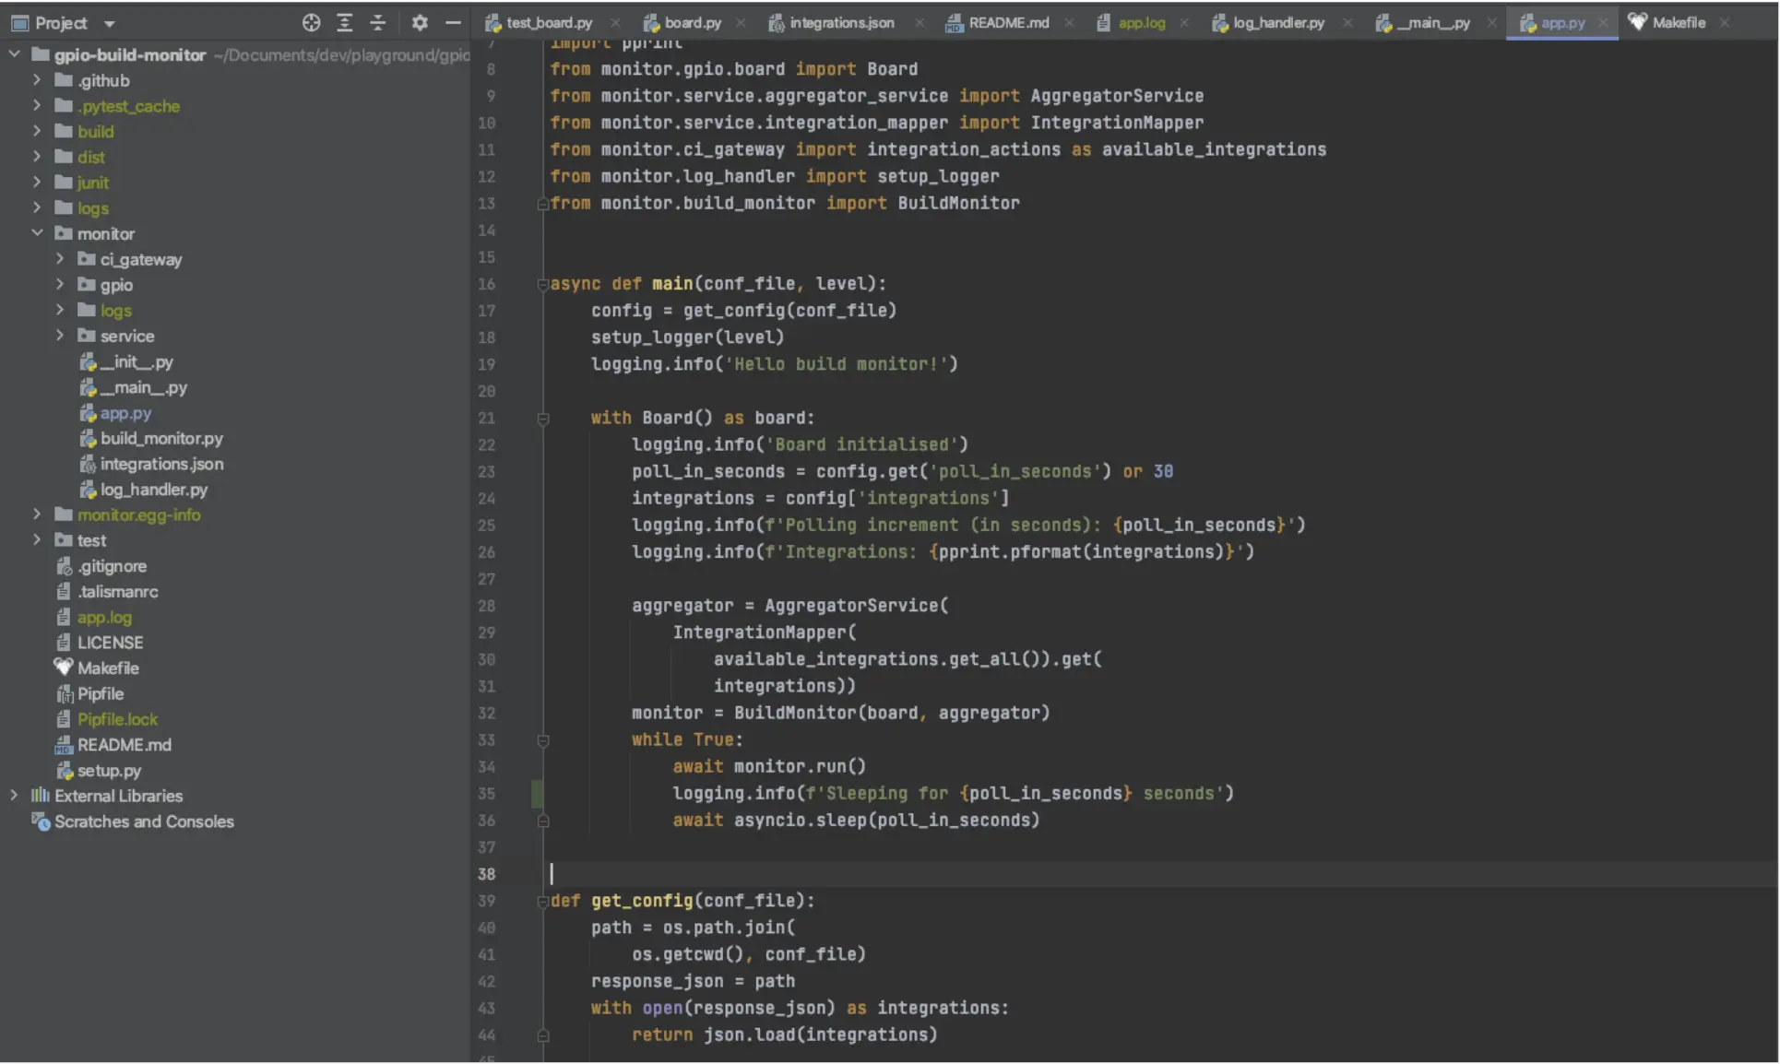Click the Expand All icon in Project toolbar

344,23
